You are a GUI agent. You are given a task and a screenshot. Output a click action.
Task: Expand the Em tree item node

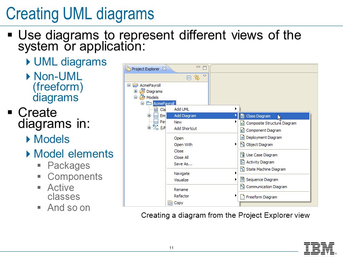tap(149, 115)
